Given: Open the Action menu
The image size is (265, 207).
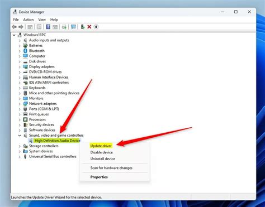Looking at the screenshot, I should 29,20.
